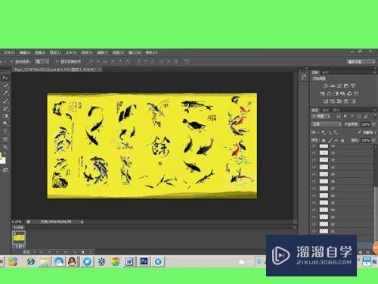This screenshot has width=378, height=284.
Task: Open the layer filter type dropdown
Action: [321, 117]
